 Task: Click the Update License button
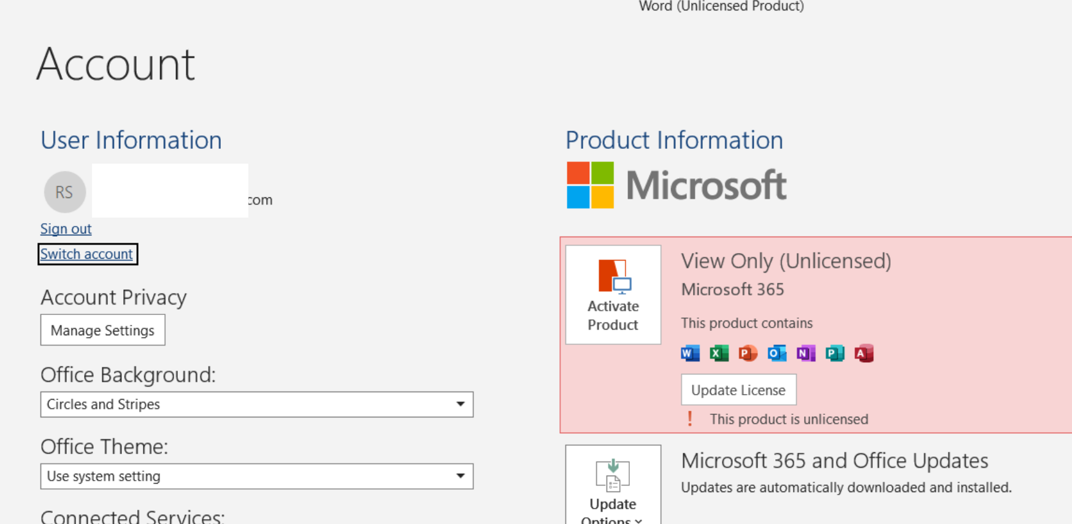pyautogui.click(x=738, y=390)
